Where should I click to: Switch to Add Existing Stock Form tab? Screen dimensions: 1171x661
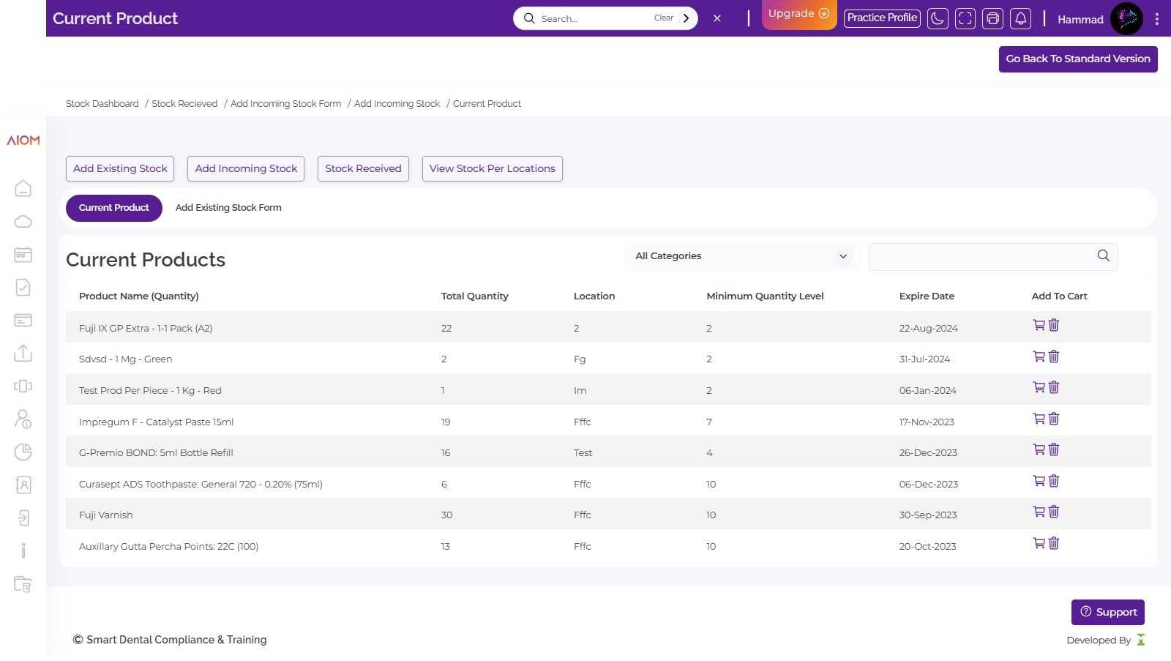click(228, 208)
